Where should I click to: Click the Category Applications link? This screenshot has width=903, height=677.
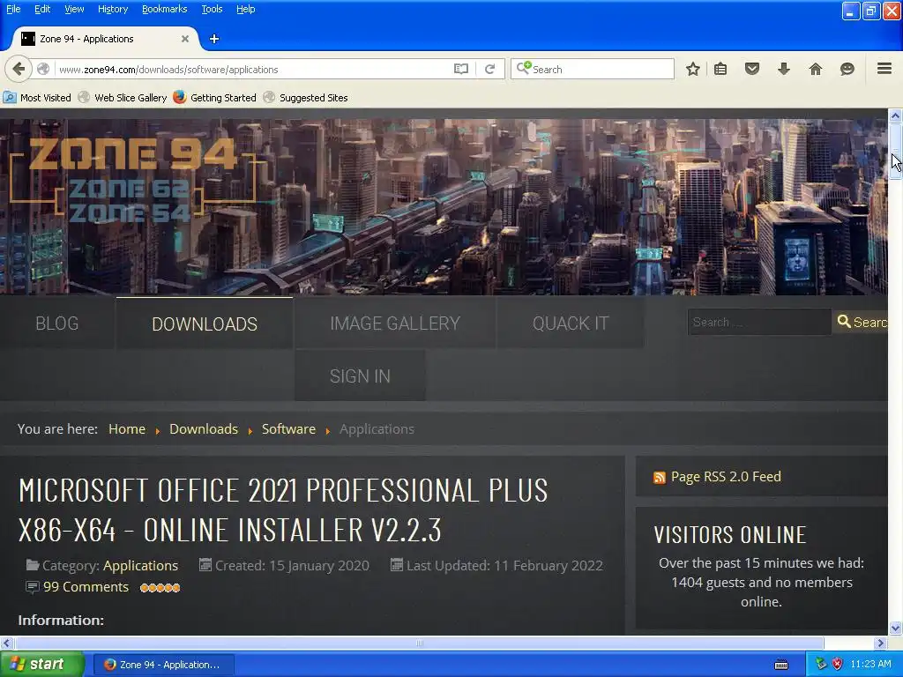click(x=140, y=566)
